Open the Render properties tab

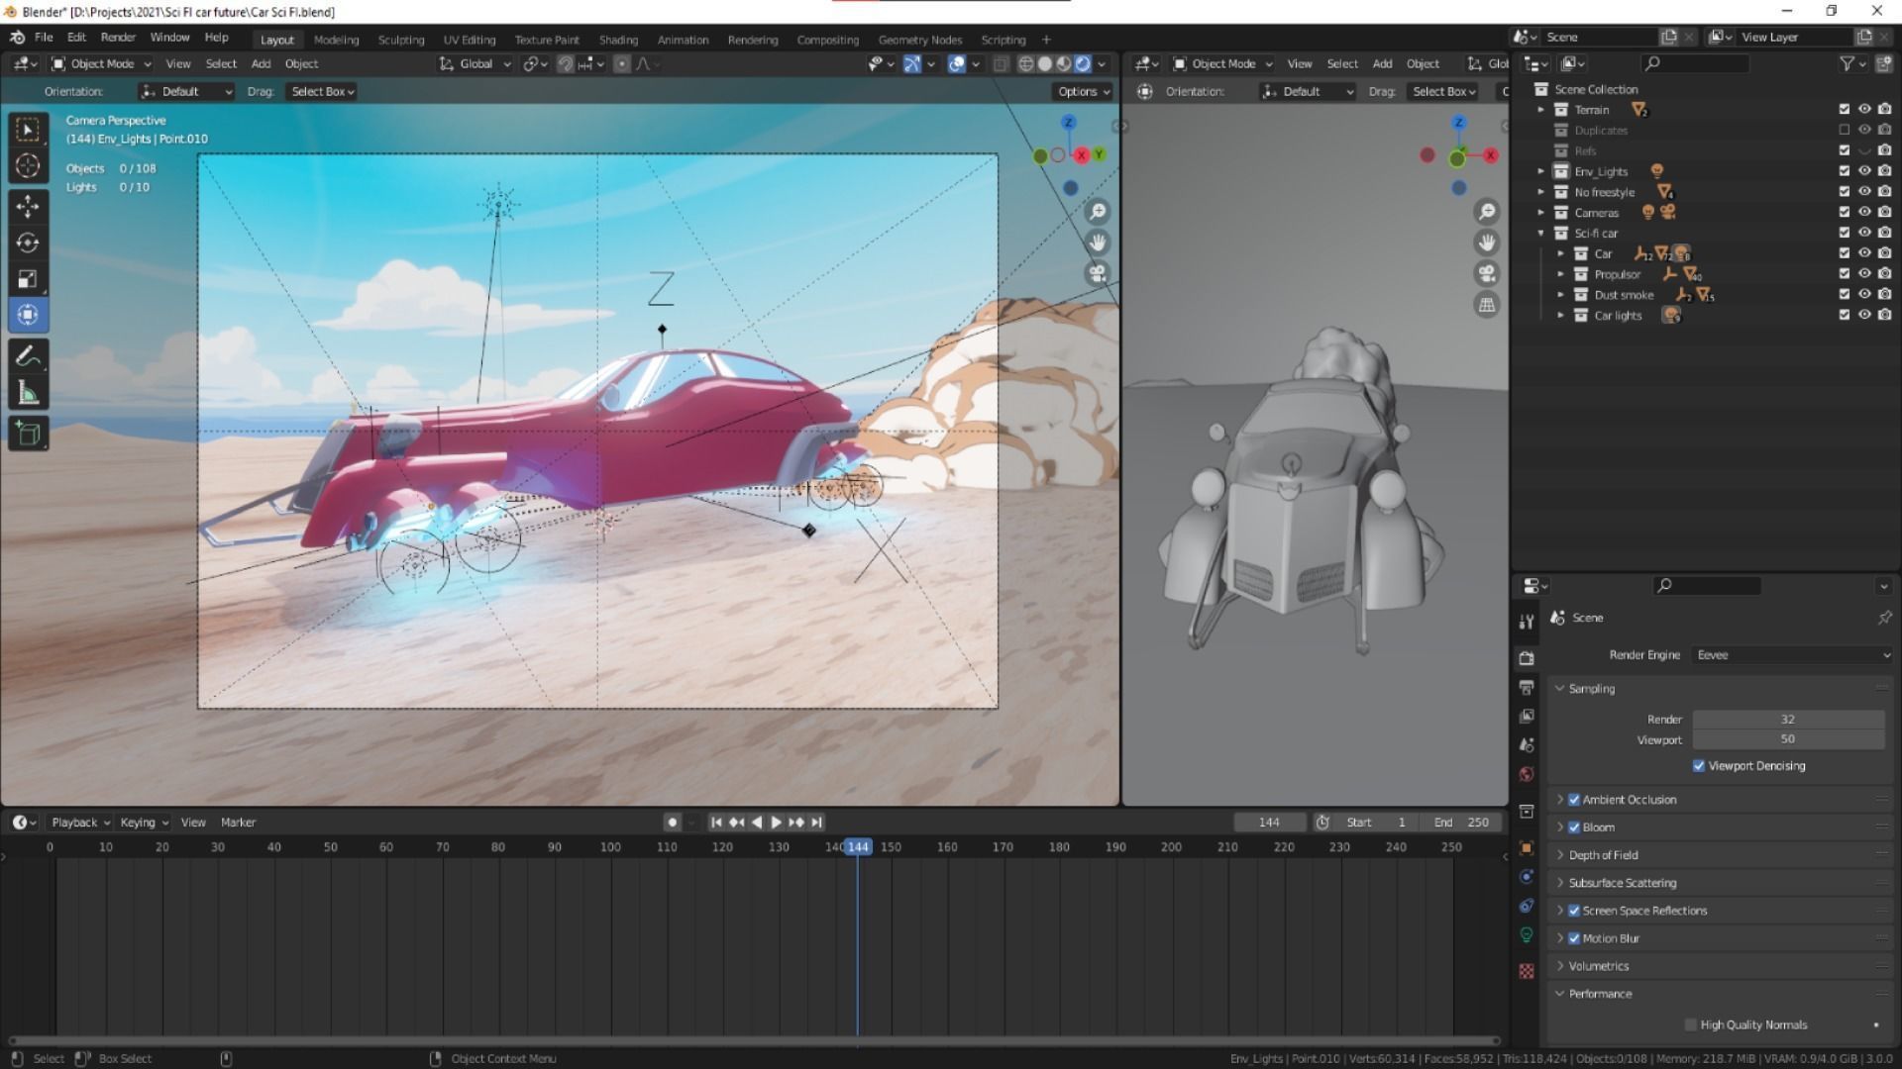(x=1527, y=658)
